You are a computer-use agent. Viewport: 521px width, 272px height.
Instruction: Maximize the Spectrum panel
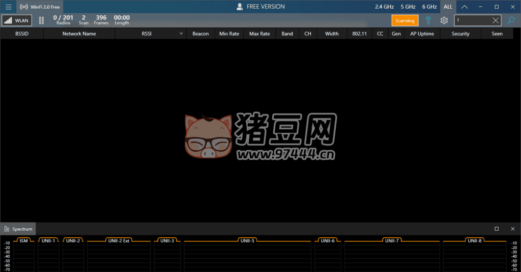coord(497,229)
